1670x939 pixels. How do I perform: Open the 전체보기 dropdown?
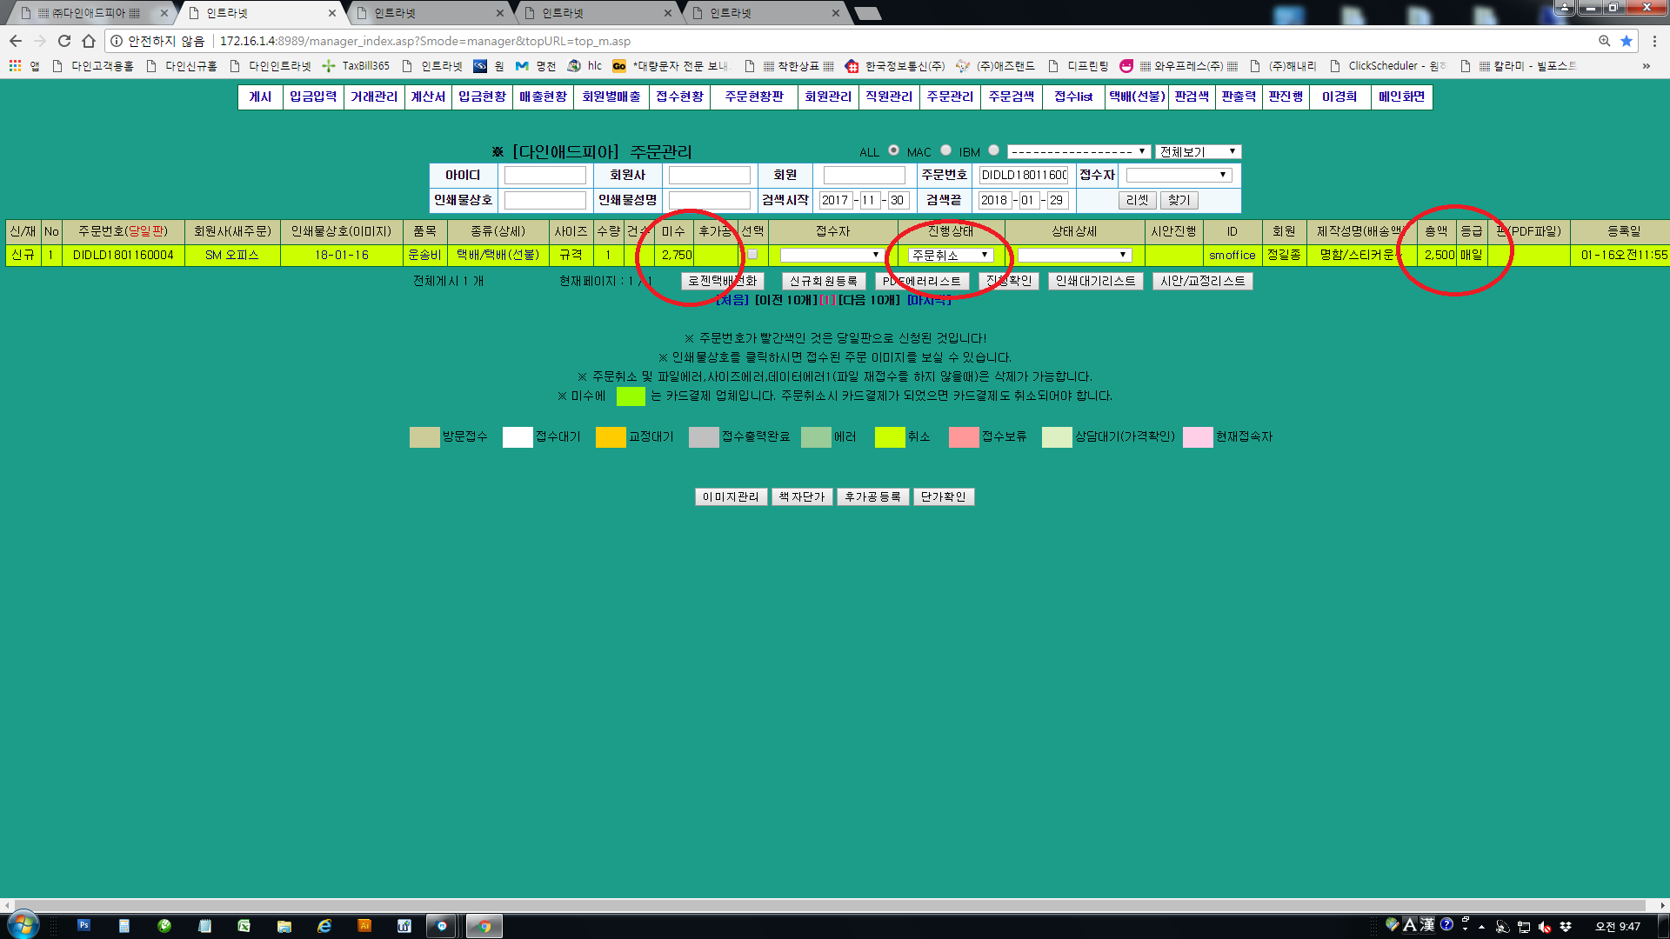1198,151
